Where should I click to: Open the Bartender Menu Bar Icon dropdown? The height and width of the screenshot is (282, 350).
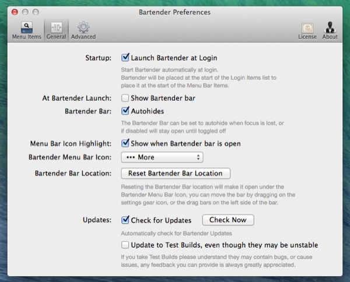point(162,157)
